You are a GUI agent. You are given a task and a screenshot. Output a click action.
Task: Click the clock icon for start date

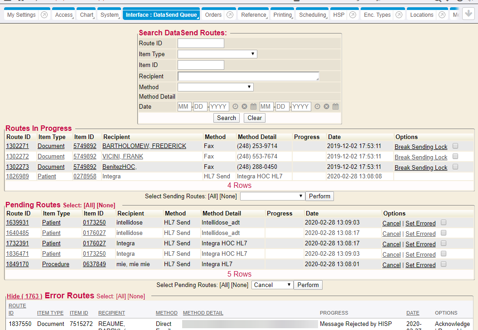pos(235,107)
